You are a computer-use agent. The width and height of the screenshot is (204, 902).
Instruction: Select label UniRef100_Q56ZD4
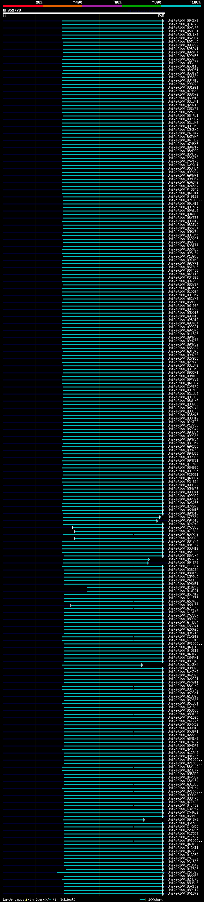point(183,559)
